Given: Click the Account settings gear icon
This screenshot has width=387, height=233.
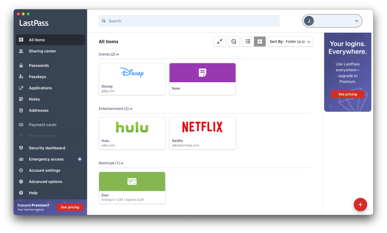Looking at the screenshot, I should click(x=21, y=170).
